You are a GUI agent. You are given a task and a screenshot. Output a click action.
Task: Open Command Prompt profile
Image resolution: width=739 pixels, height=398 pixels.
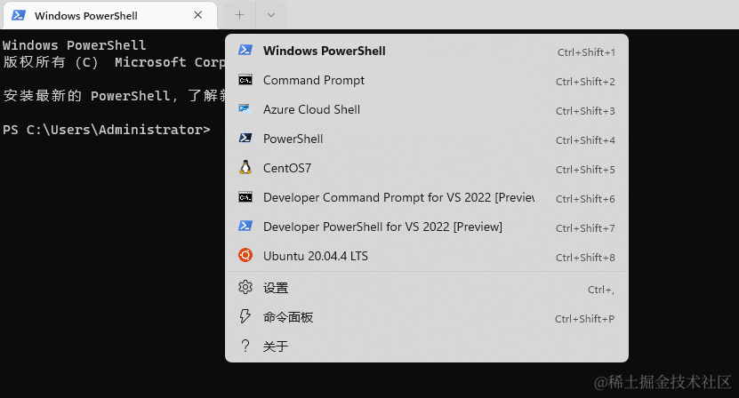tap(427, 81)
